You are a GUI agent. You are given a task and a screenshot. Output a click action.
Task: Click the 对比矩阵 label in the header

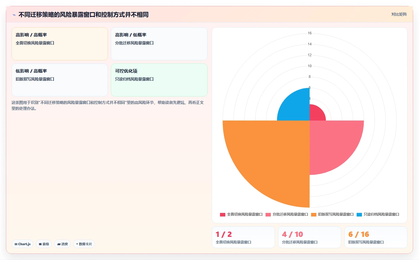(399, 14)
